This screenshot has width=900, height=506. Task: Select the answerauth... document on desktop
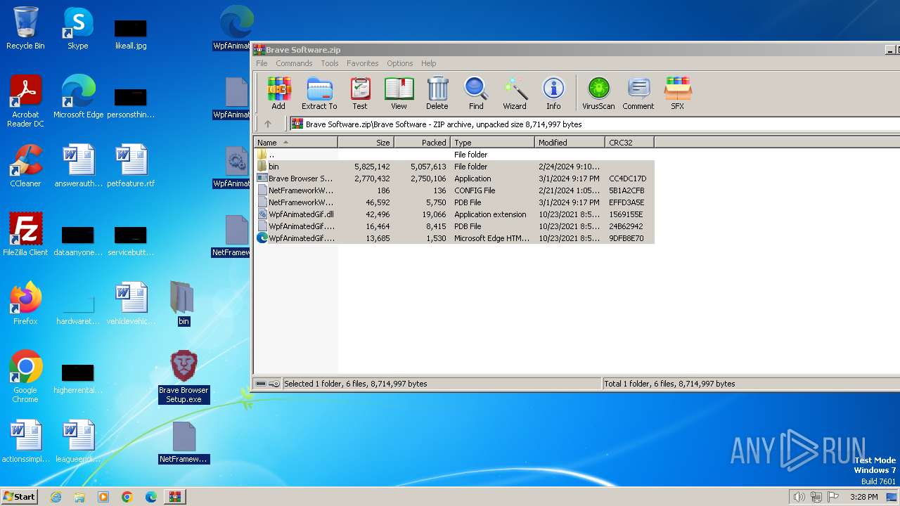coord(78,166)
